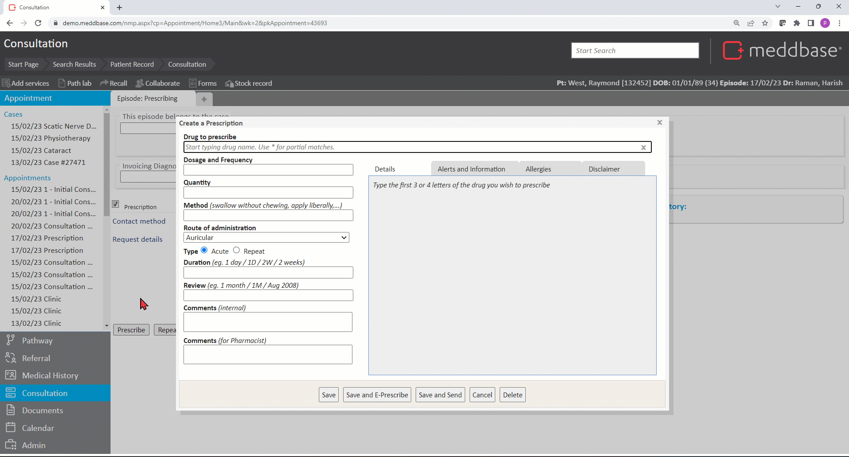Screen dimensions: 849x457
Task: Click Save and E-Prescribe button
Action: (377, 395)
